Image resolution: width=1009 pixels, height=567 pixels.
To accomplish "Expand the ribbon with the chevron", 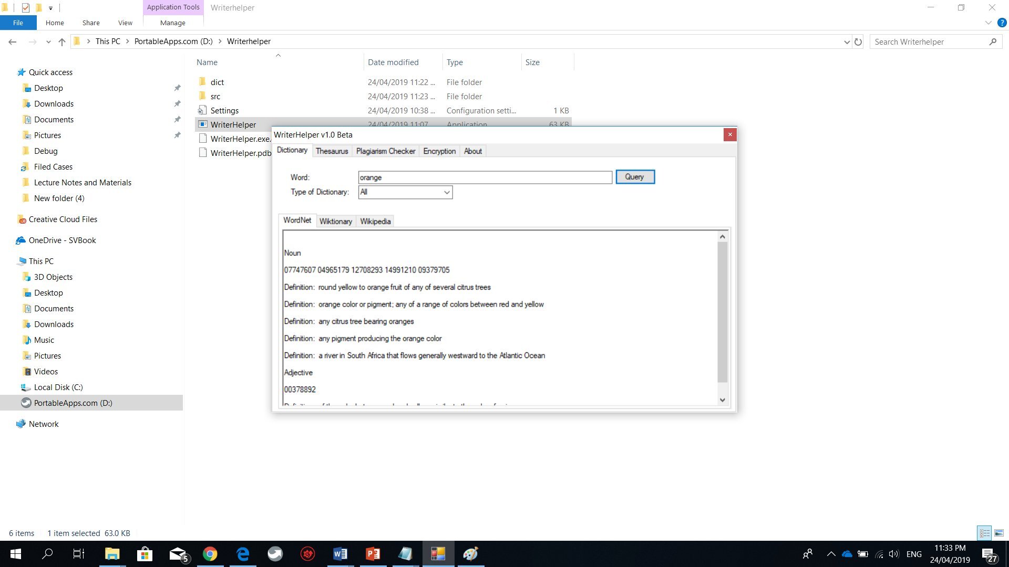I will 988,23.
